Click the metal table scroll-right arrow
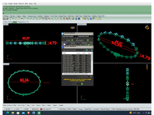This screenshot has height=115, width=154. (90, 74)
